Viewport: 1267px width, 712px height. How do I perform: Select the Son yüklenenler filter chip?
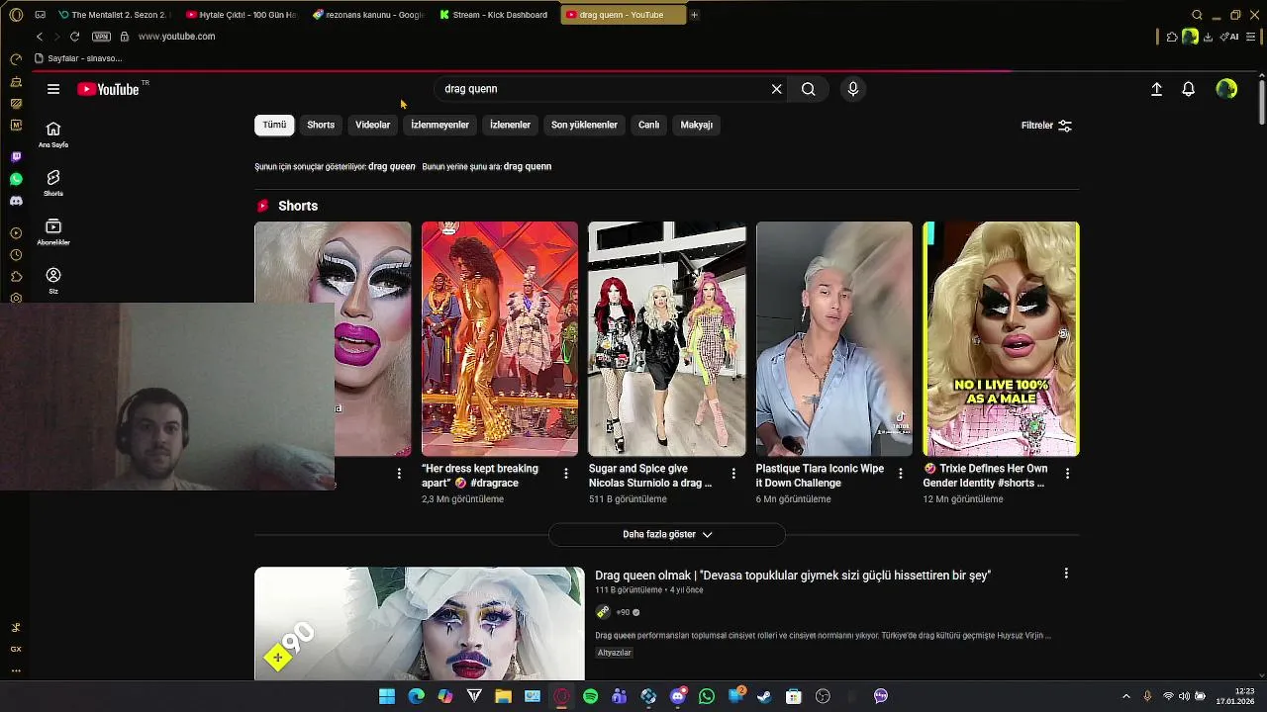click(584, 126)
